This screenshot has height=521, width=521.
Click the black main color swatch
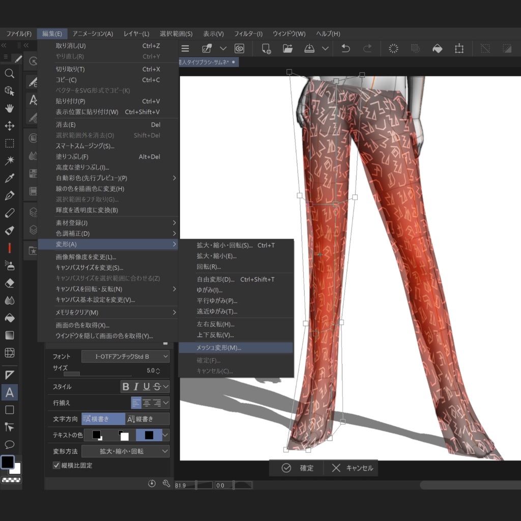click(7, 461)
